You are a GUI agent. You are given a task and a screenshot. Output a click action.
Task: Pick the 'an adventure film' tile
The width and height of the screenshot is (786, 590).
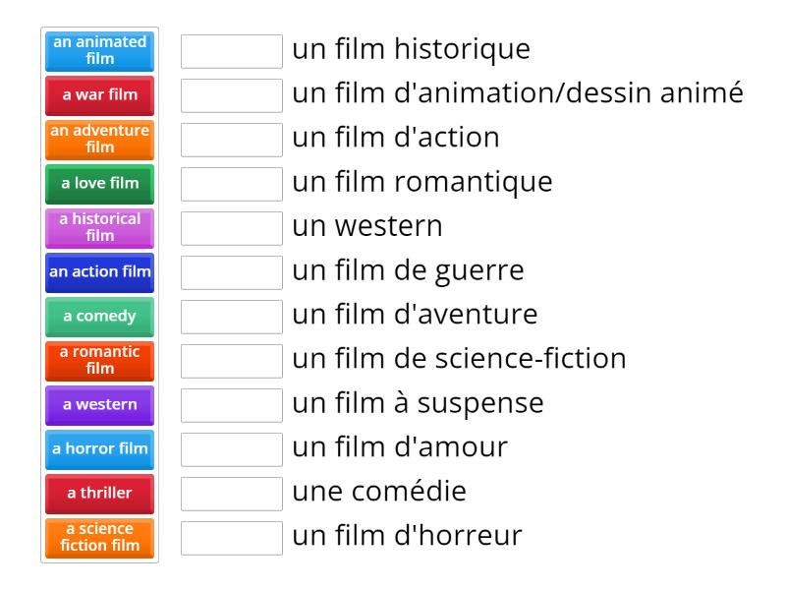click(x=98, y=140)
